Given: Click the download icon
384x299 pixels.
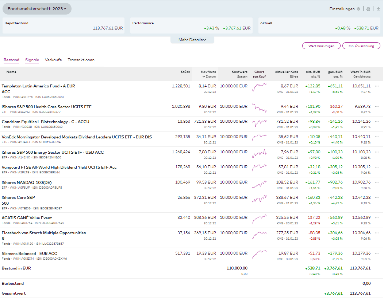Looking at the screenshot, I should point(378,9).
